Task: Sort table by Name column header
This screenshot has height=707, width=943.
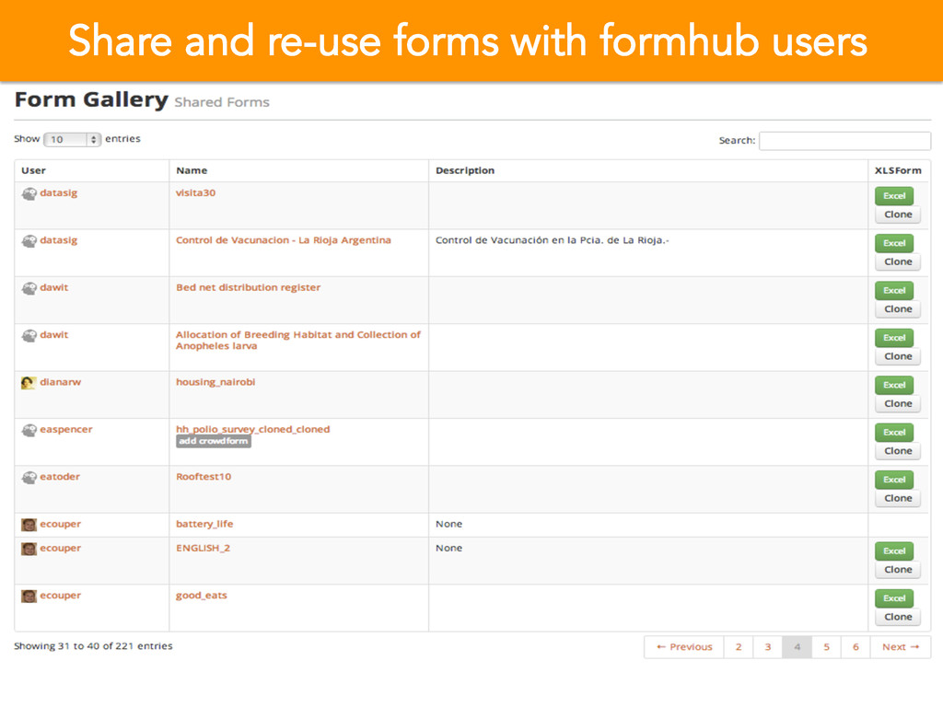Action: 192,170
